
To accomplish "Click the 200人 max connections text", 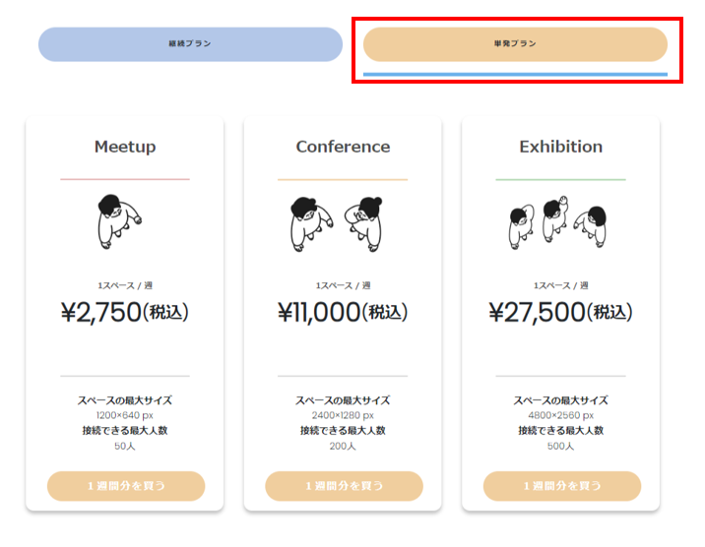I will click(x=343, y=446).
